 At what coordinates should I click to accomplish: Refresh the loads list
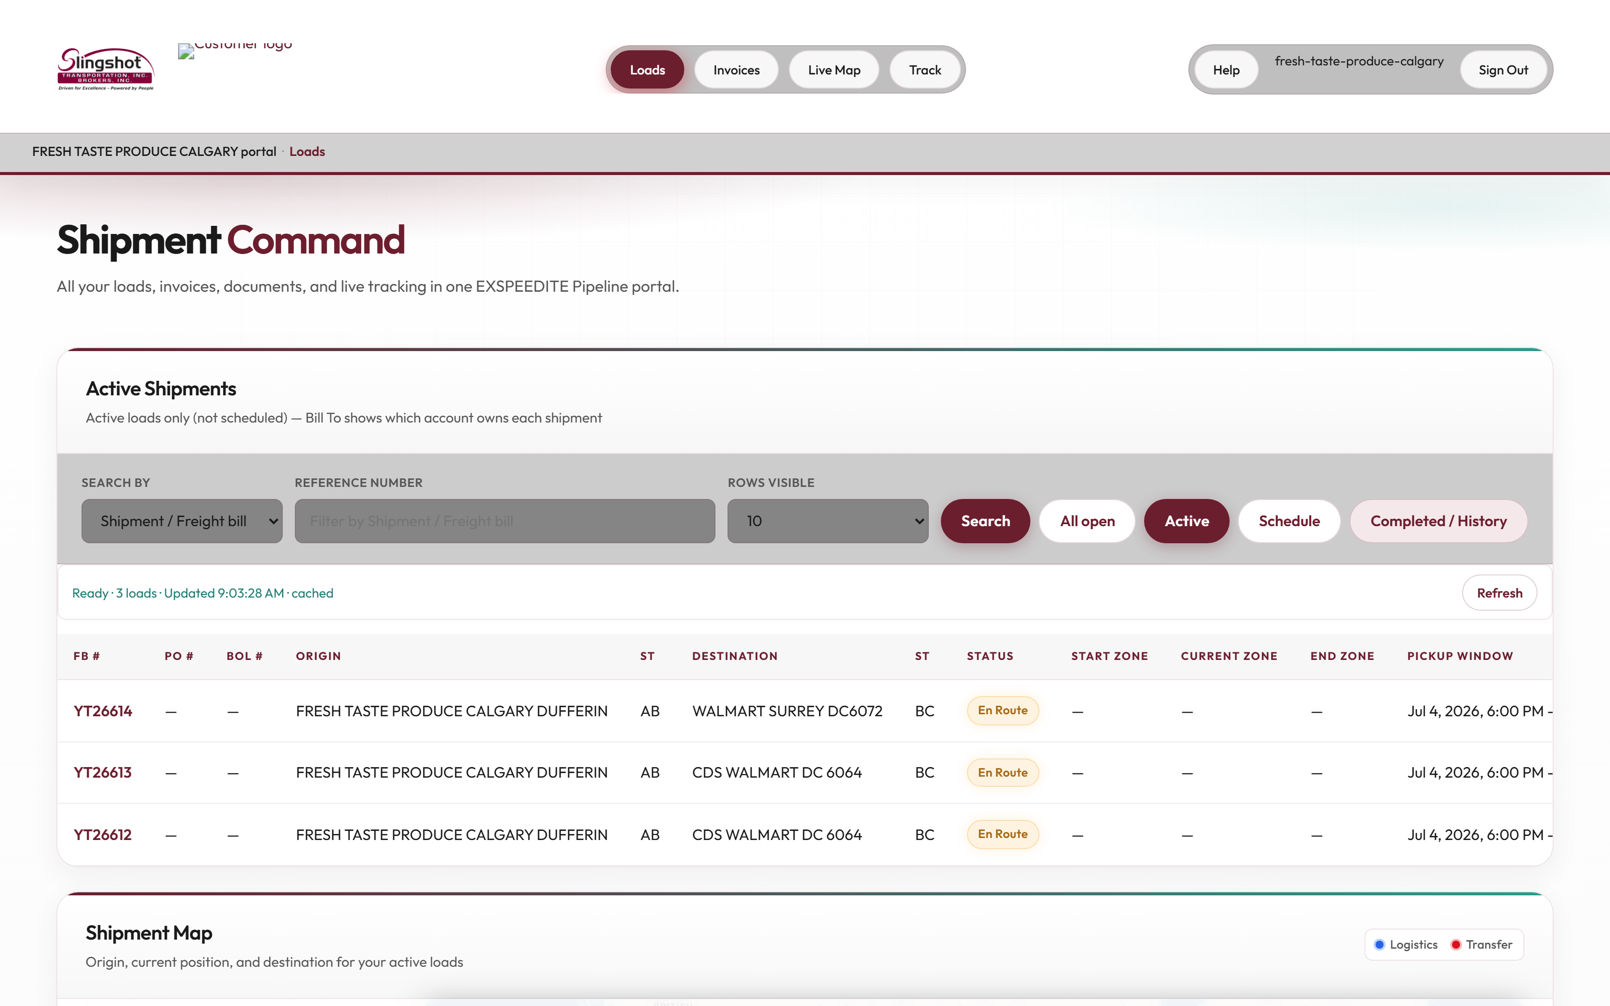(x=1499, y=593)
